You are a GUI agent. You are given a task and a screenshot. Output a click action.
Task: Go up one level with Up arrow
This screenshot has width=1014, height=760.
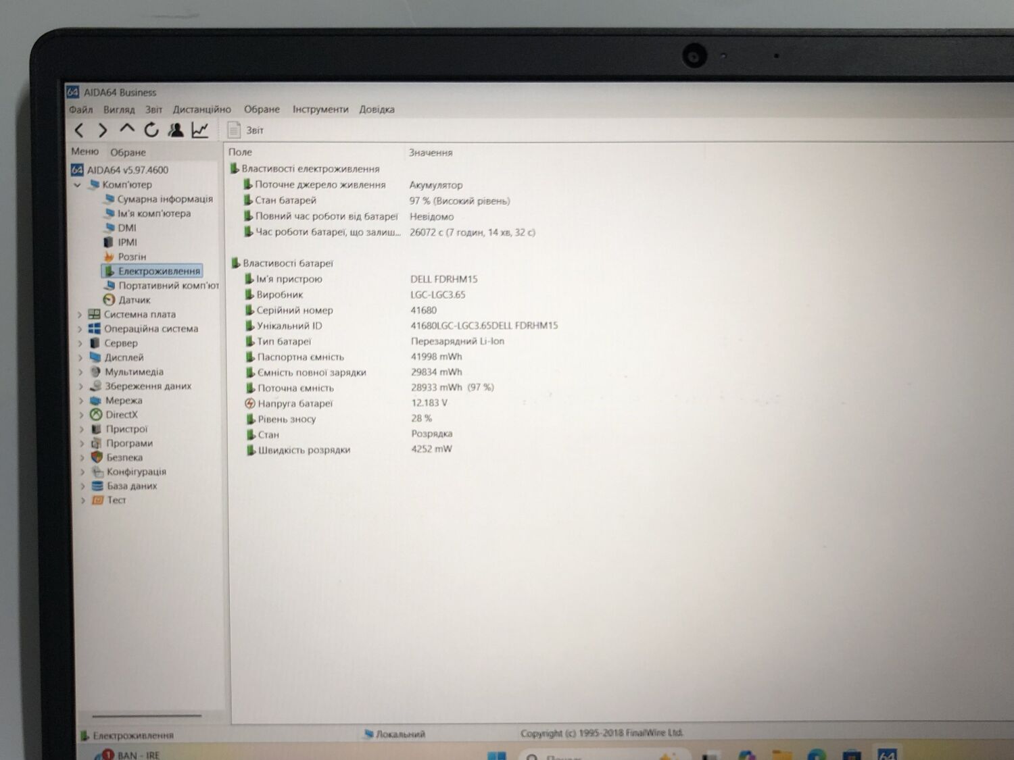[x=126, y=129]
